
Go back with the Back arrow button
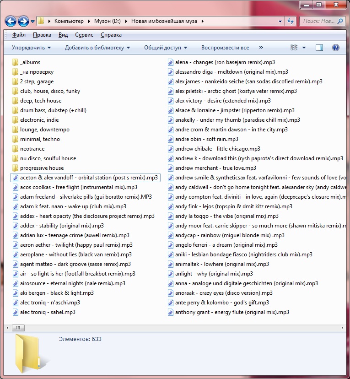click(11, 21)
